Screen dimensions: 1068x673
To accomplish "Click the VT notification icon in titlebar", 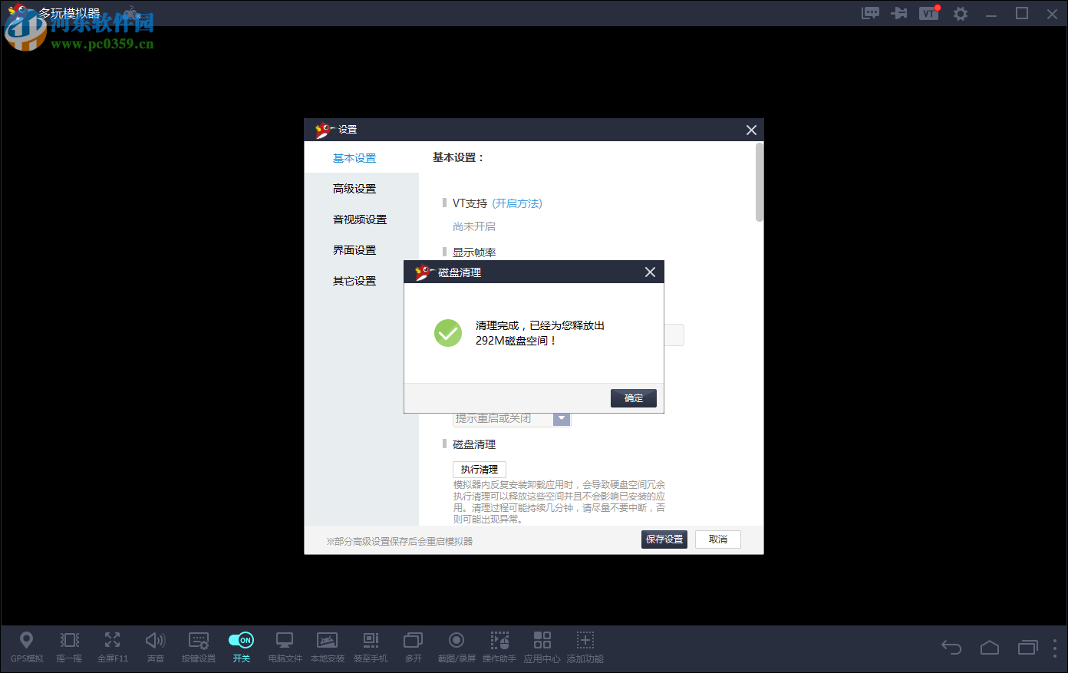I will [929, 13].
